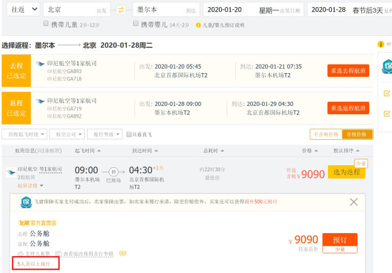The height and width of the screenshot is (273, 392).
Task: Open the orange child/infant booking info icon
Action: tap(198, 25)
